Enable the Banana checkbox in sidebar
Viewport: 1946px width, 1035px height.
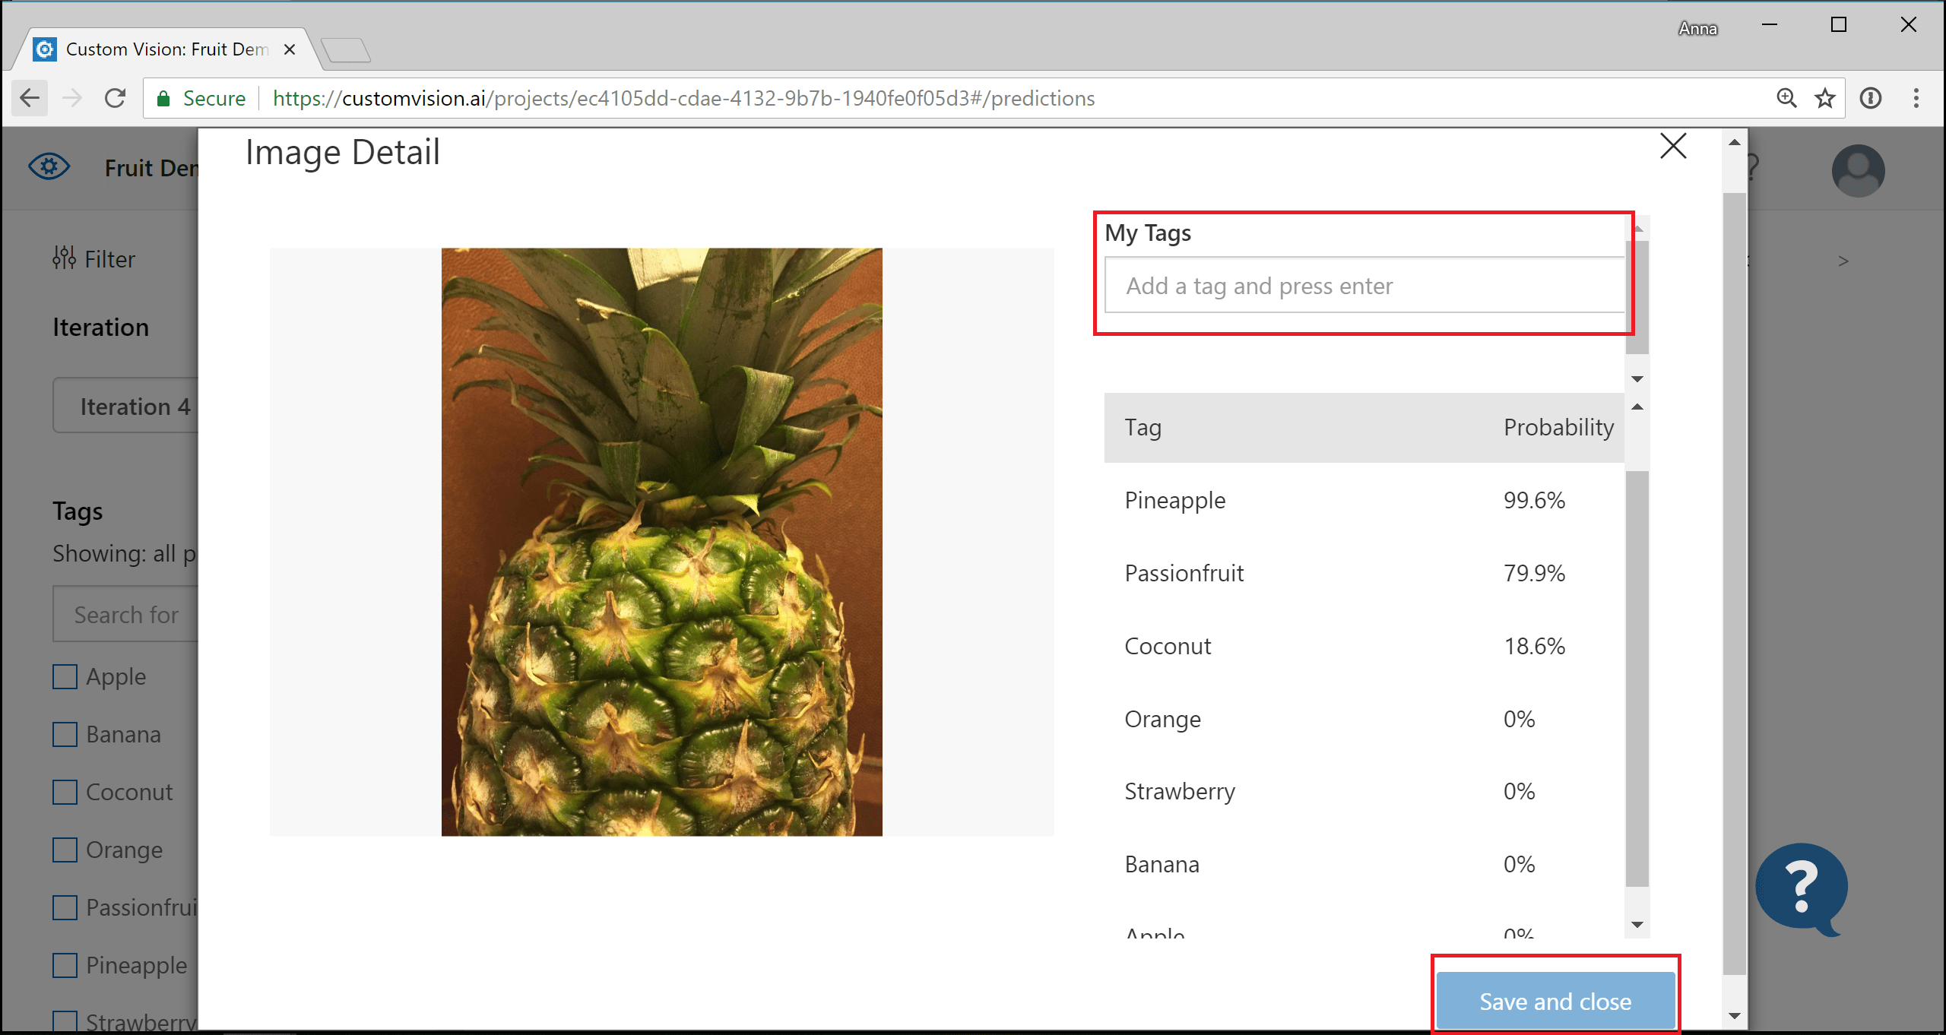pyautogui.click(x=65, y=734)
